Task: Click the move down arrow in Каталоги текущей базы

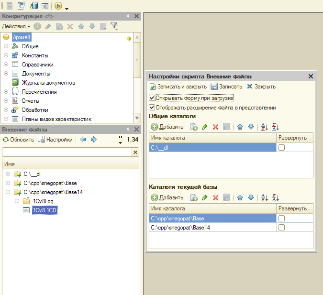Action: point(251,197)
